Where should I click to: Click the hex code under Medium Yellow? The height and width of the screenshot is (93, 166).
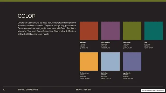pyautogui.click(x=82, y=76)
